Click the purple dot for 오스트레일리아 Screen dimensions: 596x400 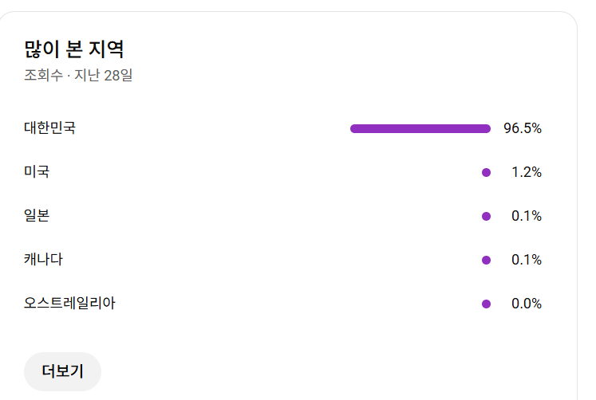(486, 304)
